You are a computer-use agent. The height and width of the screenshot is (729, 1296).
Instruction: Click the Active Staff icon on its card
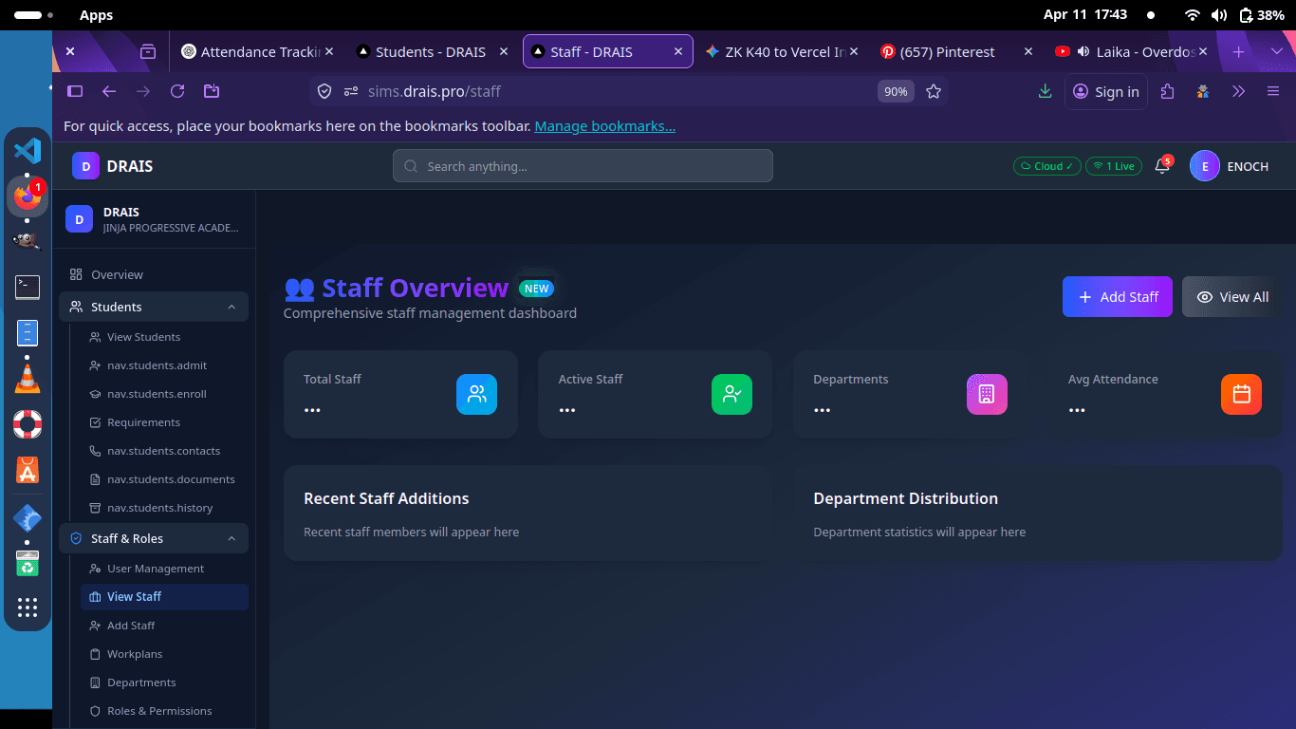click(x=731, y=394)
